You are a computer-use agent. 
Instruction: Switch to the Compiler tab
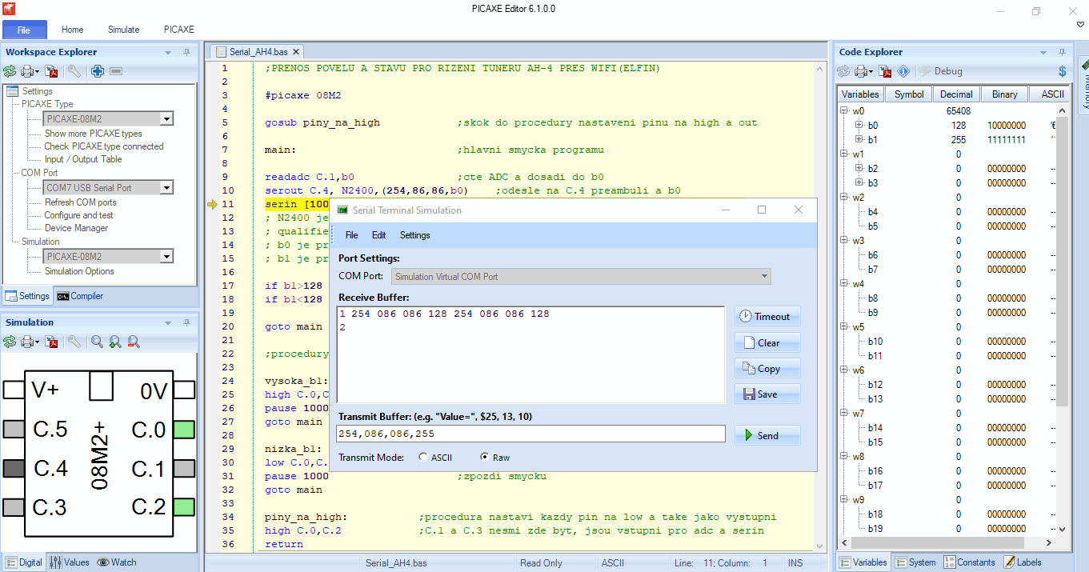(80, 296)
